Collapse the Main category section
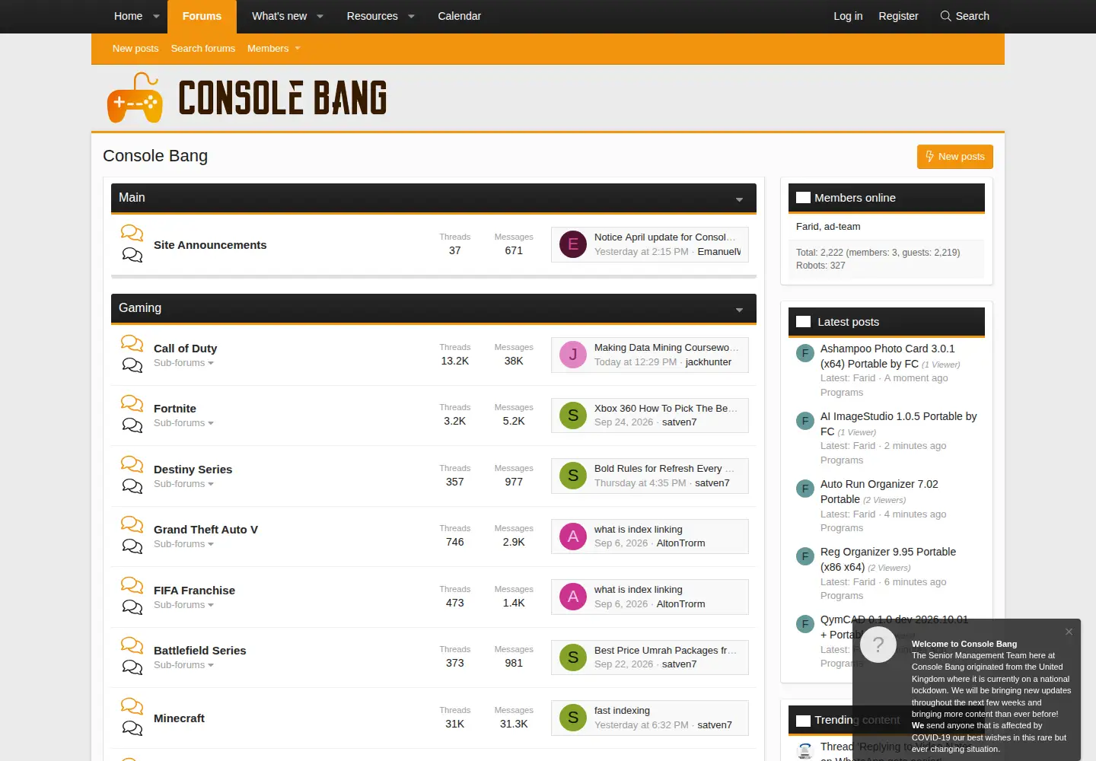Image resolution: width=1096 pixels, height=761 pixels. coord(739,199)
